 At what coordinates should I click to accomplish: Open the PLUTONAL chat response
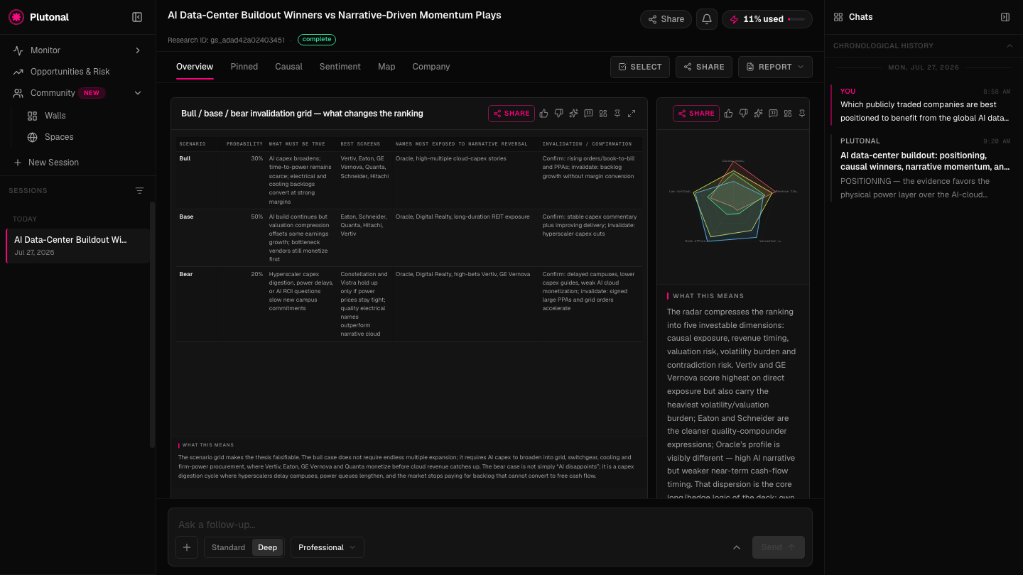924,169
